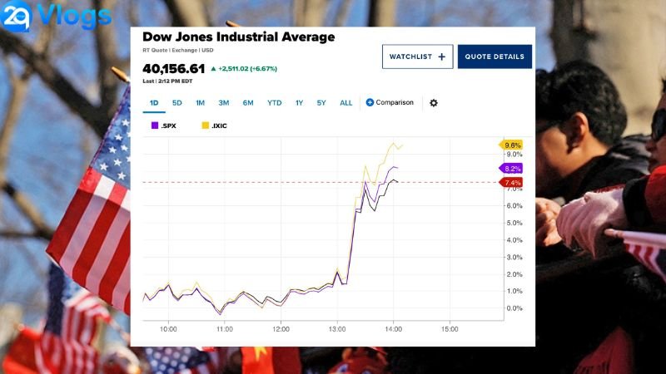Switch to the 3M time range
This screenshot has width=666, height=374.
click(x=223, y=102)
